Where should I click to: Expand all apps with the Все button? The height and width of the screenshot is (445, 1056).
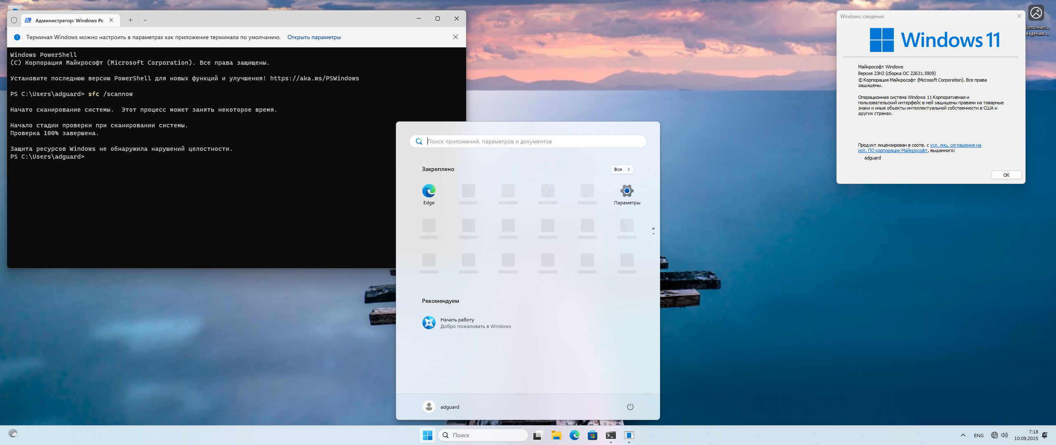point(622,169)
